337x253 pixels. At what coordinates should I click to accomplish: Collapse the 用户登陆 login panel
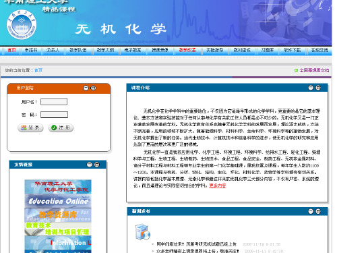click(x=86, y=88)
